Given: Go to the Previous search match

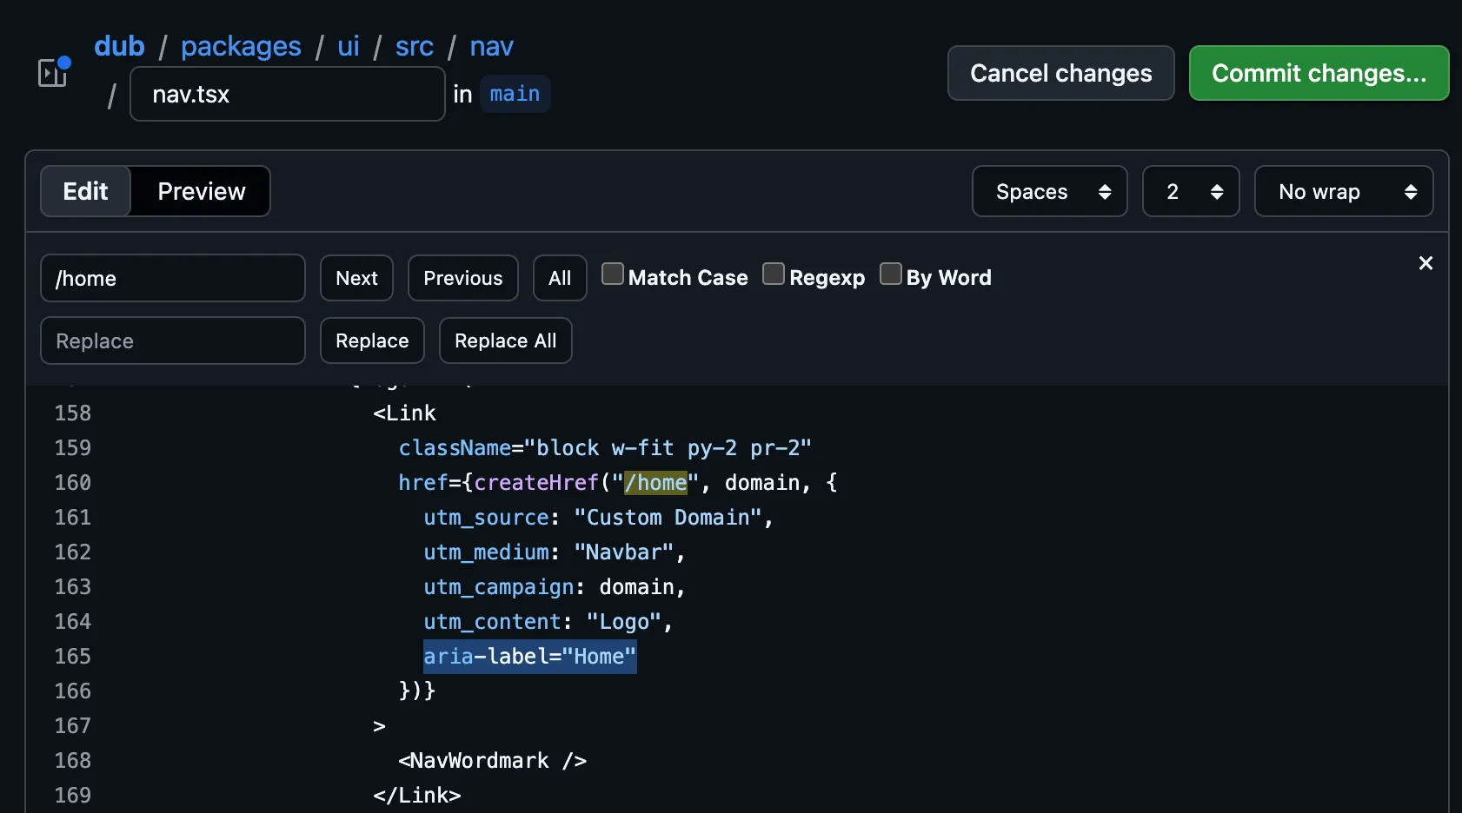Looking at the screenshot, I should (463, 278).
